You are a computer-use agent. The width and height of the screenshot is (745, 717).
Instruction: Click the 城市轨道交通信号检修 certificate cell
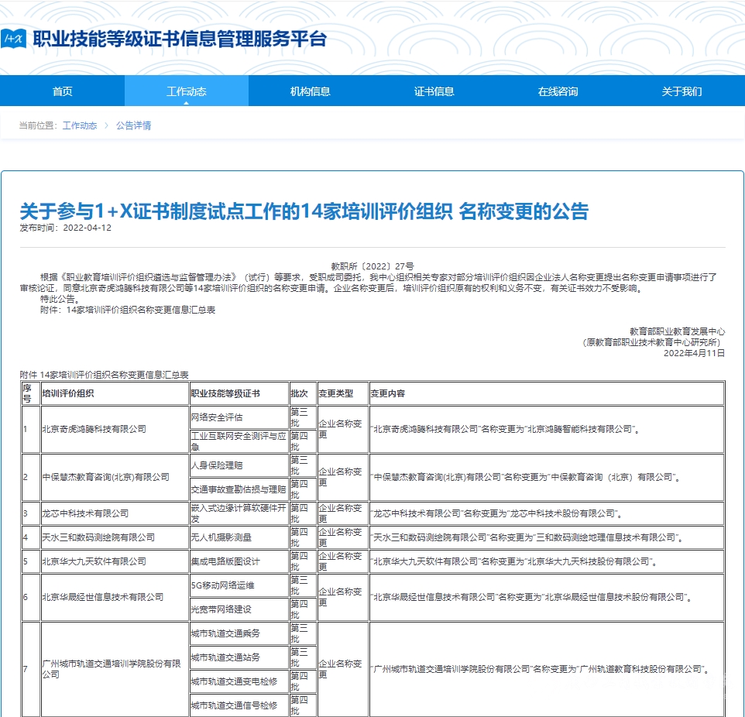[x=239, y=705]
